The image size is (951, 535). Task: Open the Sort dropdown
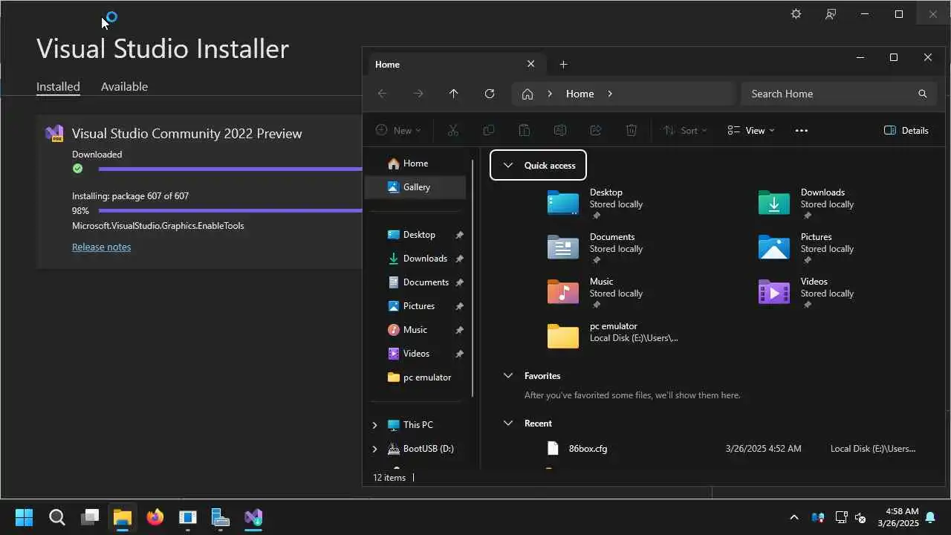click(x=684, y=130)
